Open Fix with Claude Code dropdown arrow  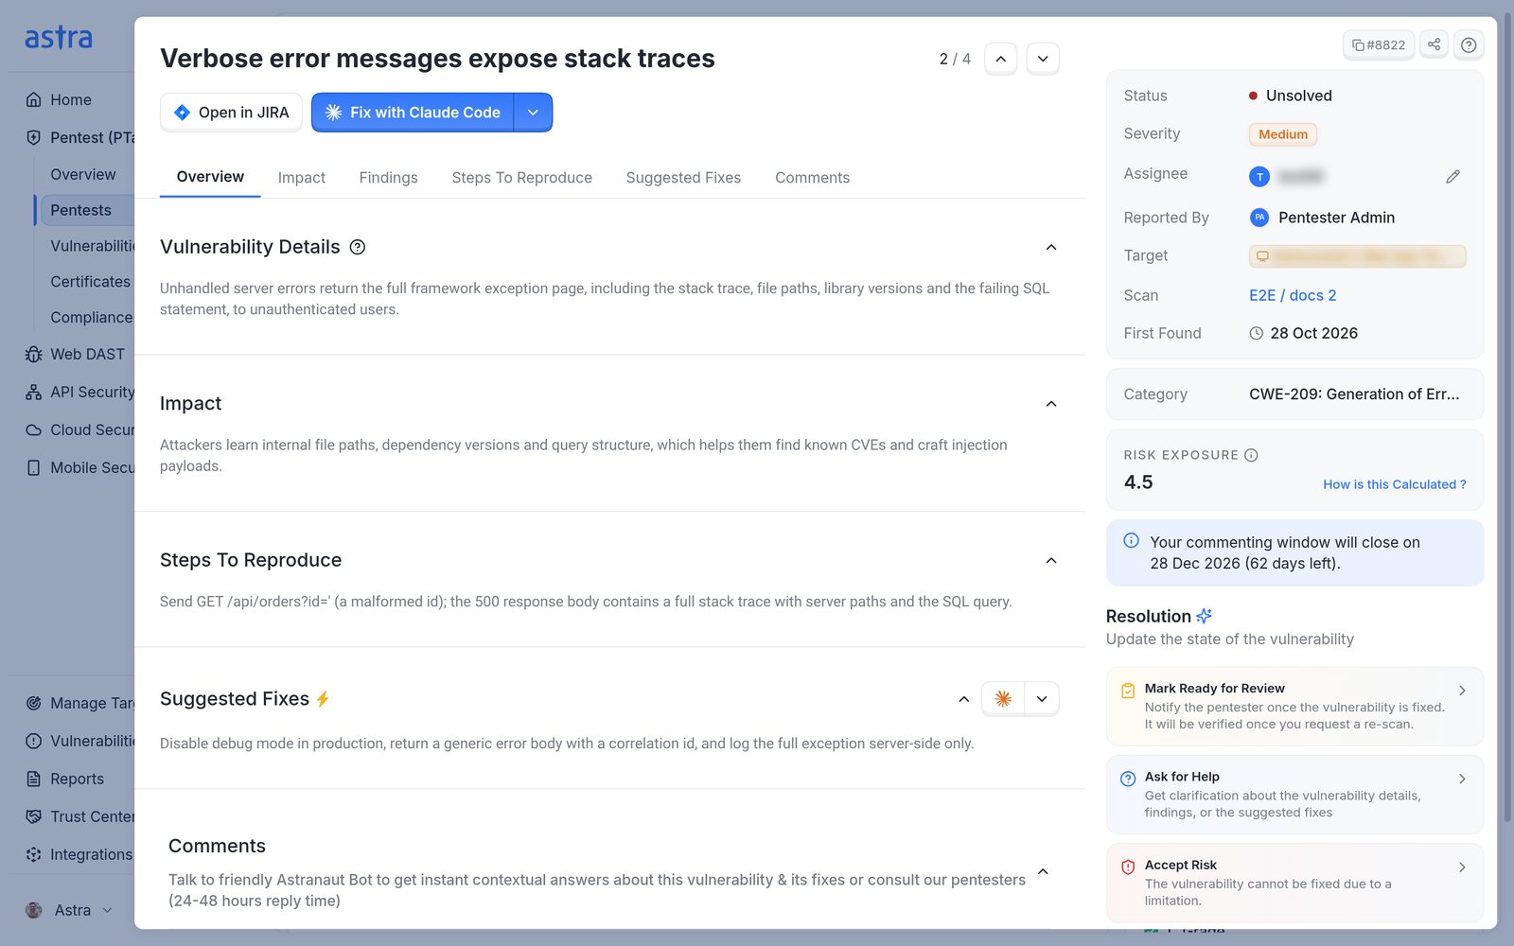click(533, 113)
